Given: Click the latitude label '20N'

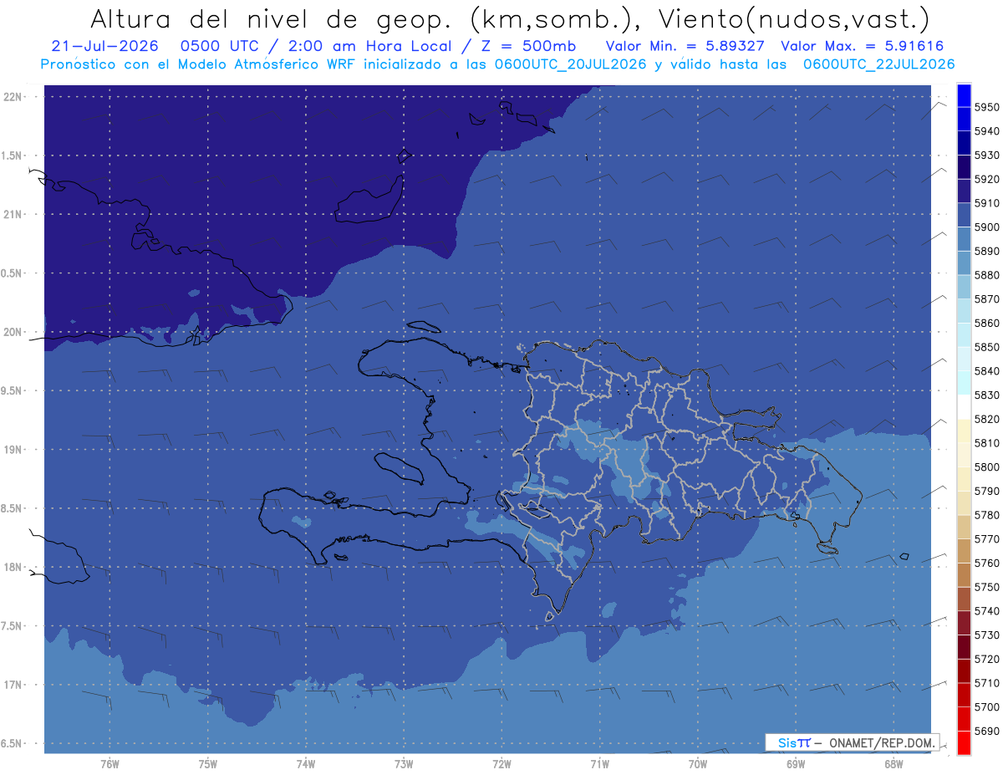Looking at the screenshot, I should tap(13, 332).
